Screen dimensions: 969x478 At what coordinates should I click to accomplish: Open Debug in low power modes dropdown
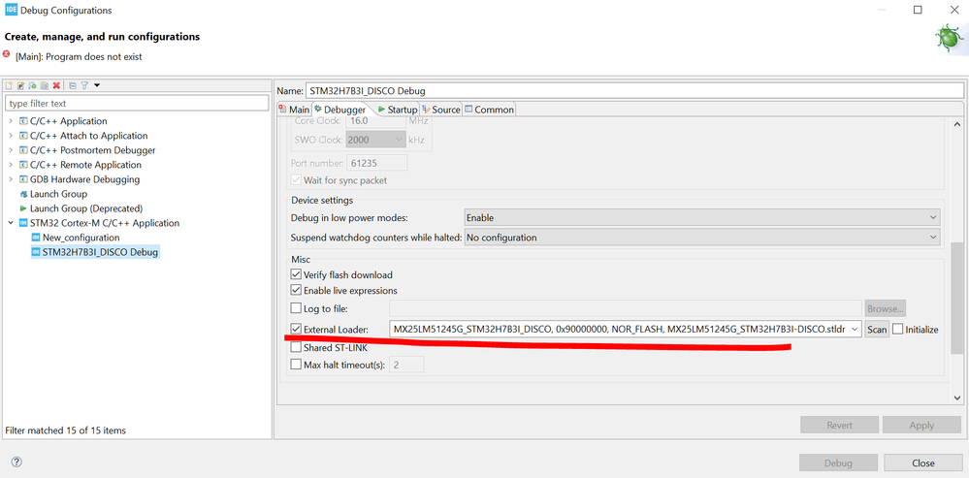(702, 217)
